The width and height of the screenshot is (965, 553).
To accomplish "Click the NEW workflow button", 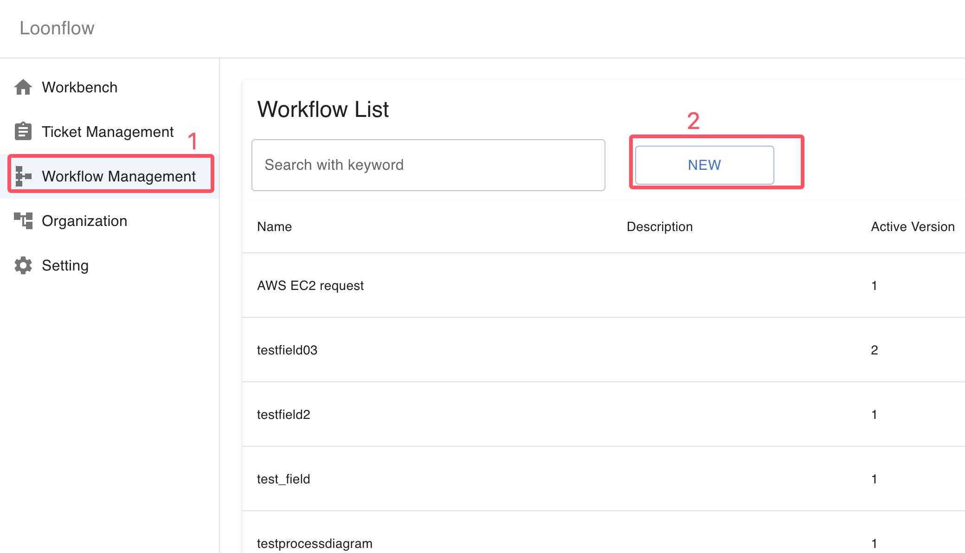I will (x=704, y=165).
